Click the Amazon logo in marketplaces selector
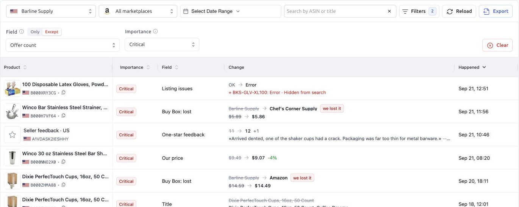Viewport: 519px width, 207px height. click(x=107, y=11)
